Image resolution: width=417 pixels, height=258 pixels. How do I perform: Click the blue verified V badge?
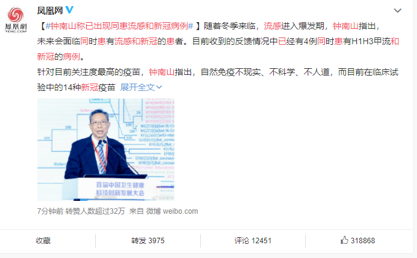(x=69, y=10)
